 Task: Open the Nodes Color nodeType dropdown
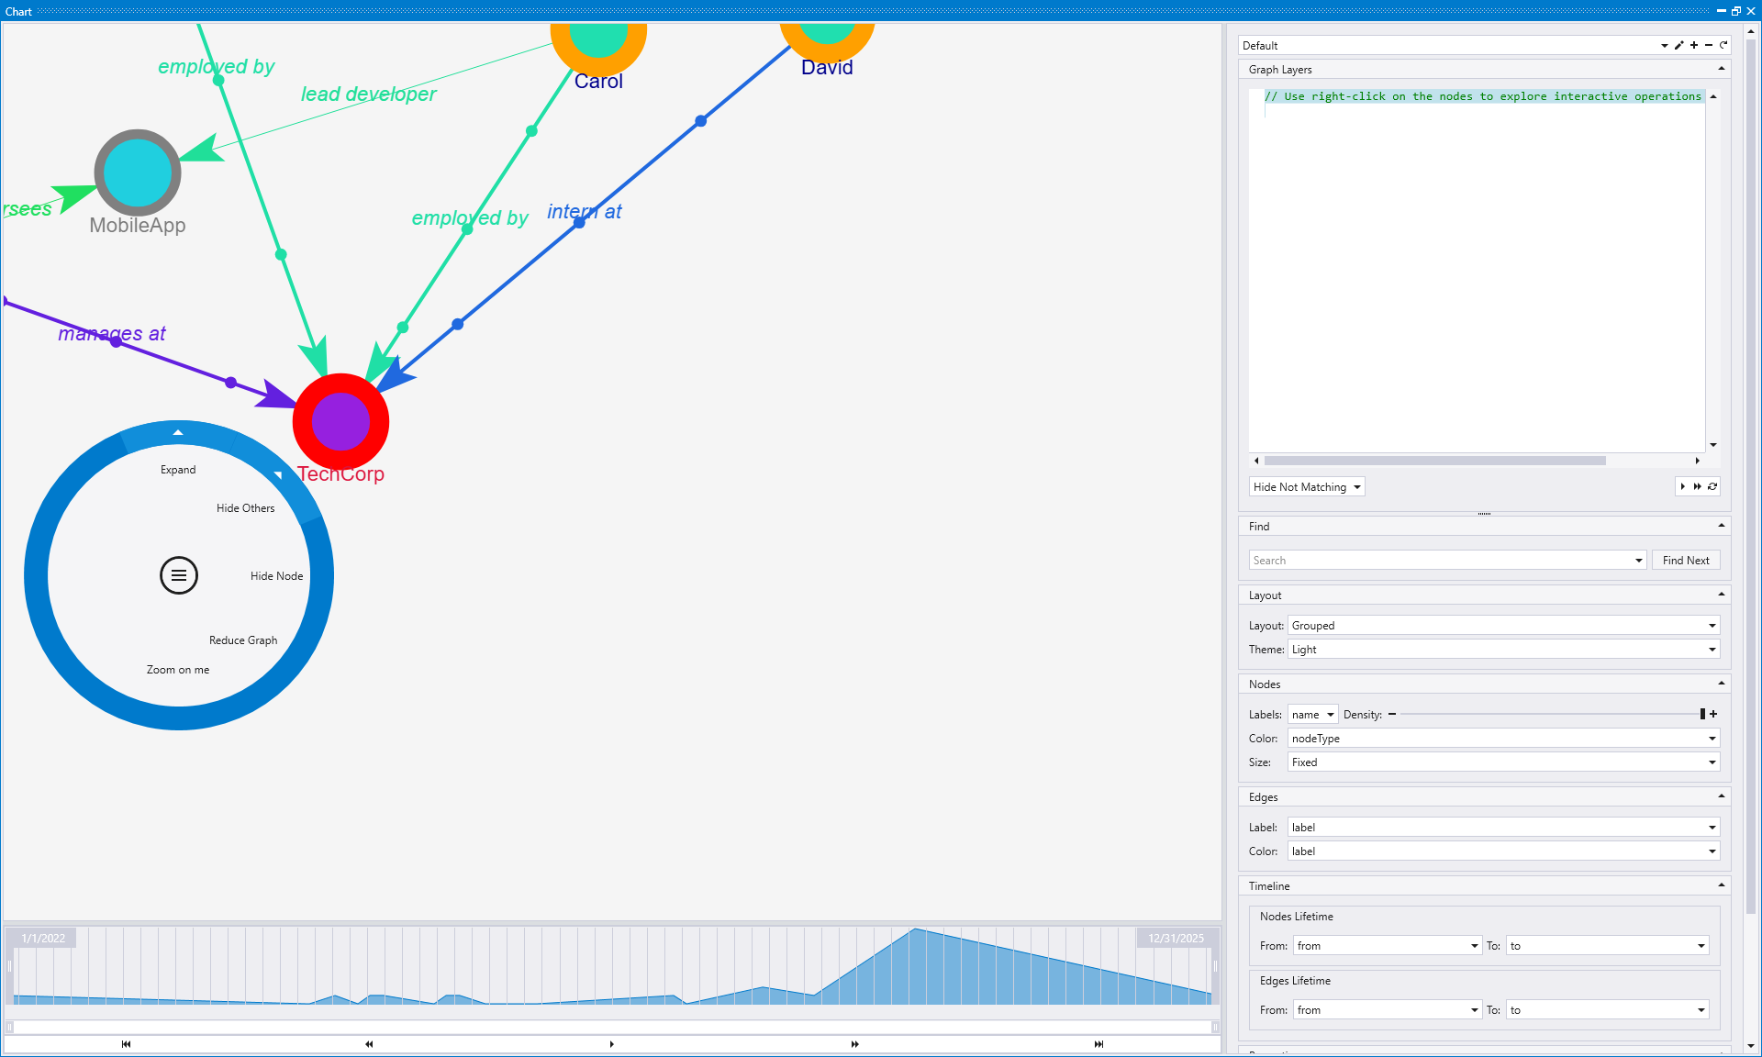tap(1503, 738)
